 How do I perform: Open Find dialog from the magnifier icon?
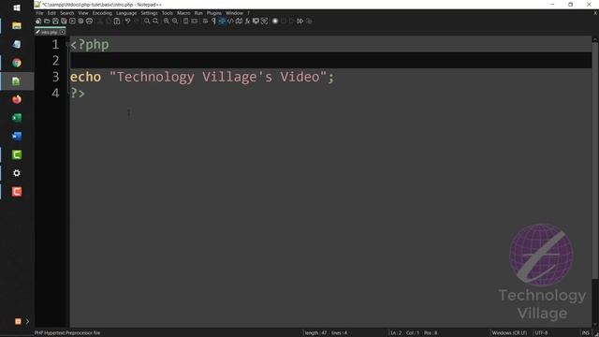click(x=147, y=21)
